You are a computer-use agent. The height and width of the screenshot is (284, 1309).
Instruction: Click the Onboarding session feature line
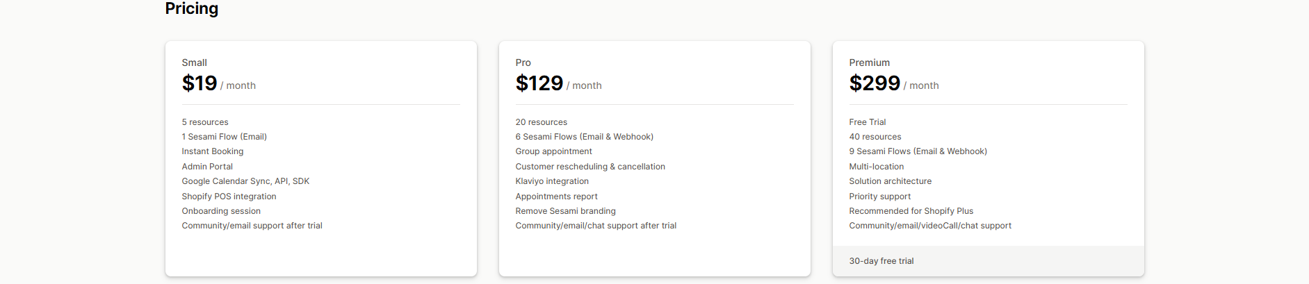[221, 211]
